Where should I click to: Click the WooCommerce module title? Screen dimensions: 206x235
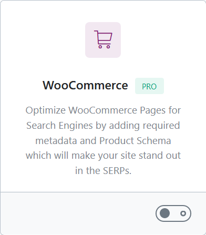85,85
